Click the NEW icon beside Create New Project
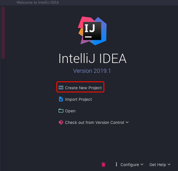 61,88
